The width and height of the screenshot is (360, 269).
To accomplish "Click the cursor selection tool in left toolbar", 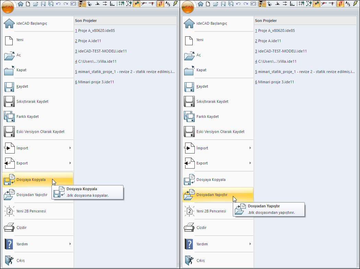I will click(90, 4).
